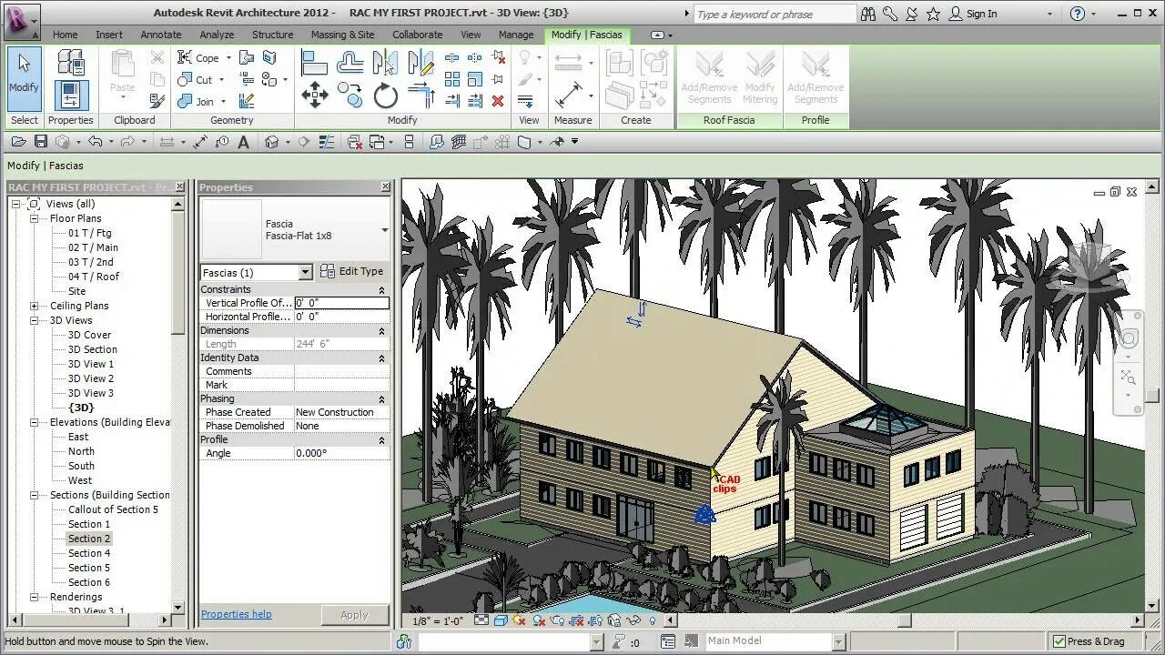1165x655 pixels.
Task: Click the Measure Between Two References icon
Action: [x=568, y=95]
